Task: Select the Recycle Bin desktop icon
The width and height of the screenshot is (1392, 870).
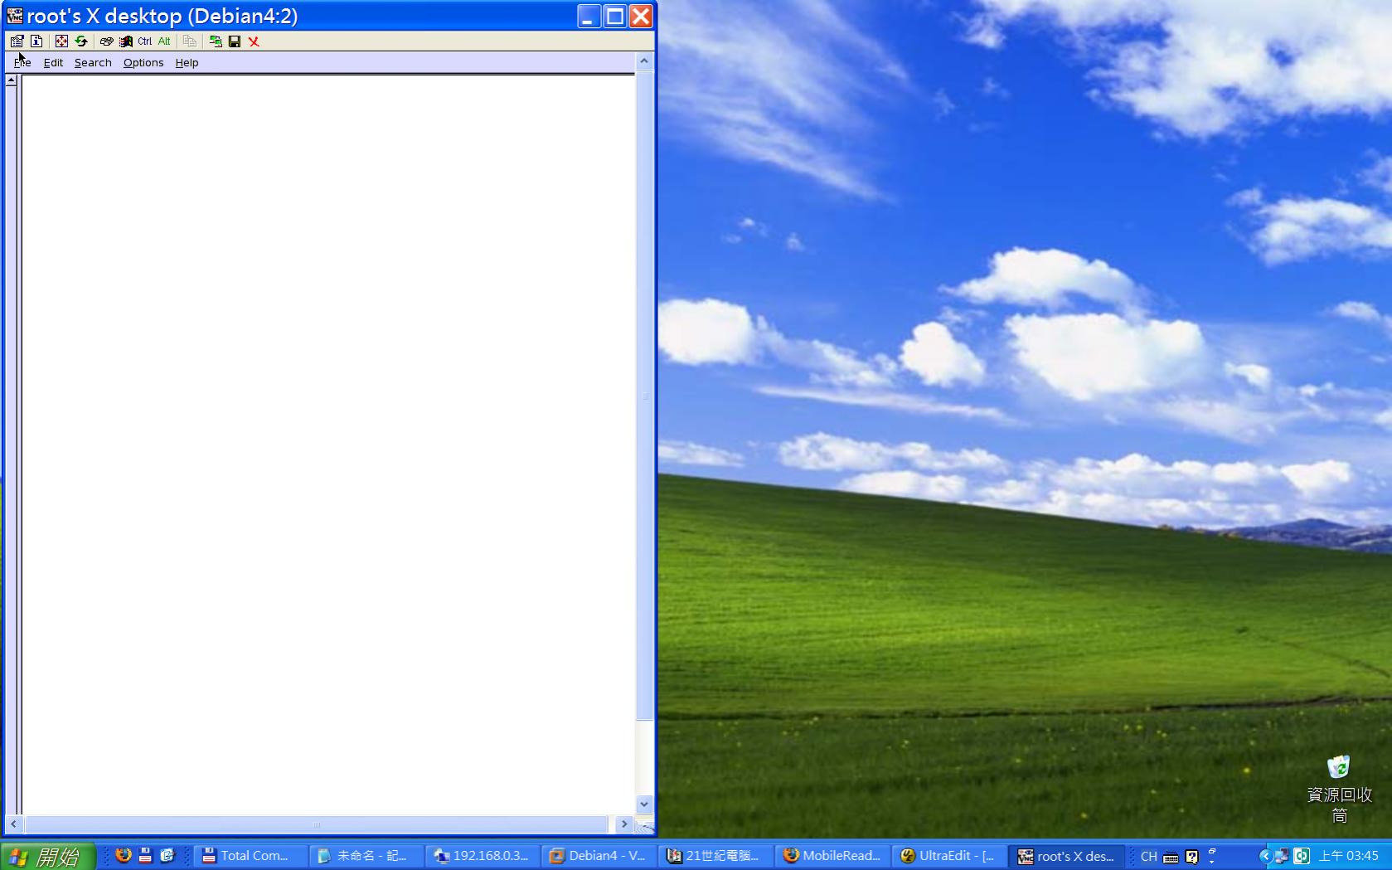Action: (1339, 789)
